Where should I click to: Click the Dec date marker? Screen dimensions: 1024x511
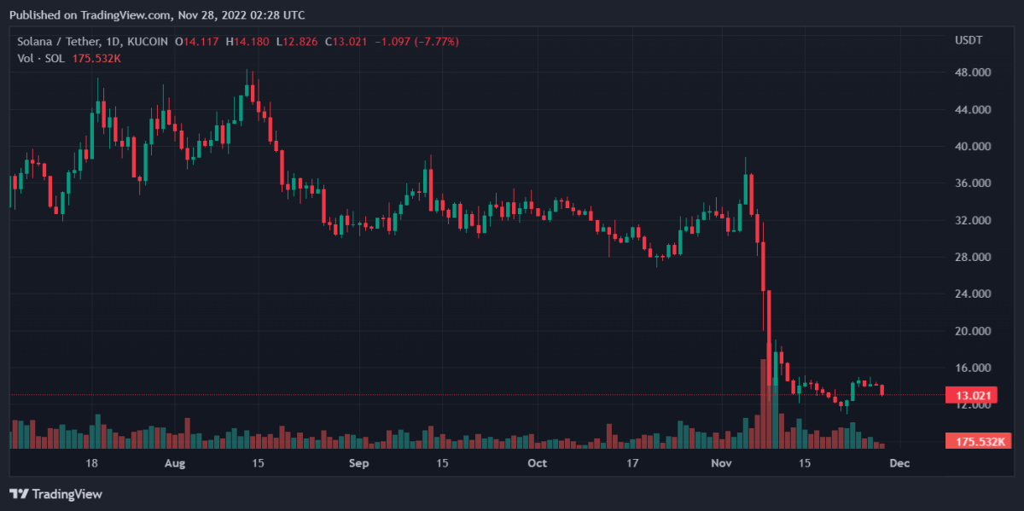(x=899, y=463)
